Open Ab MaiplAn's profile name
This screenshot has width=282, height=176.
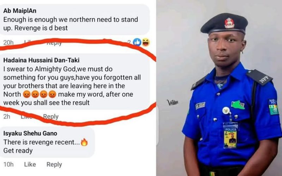[x=20, y=11]
